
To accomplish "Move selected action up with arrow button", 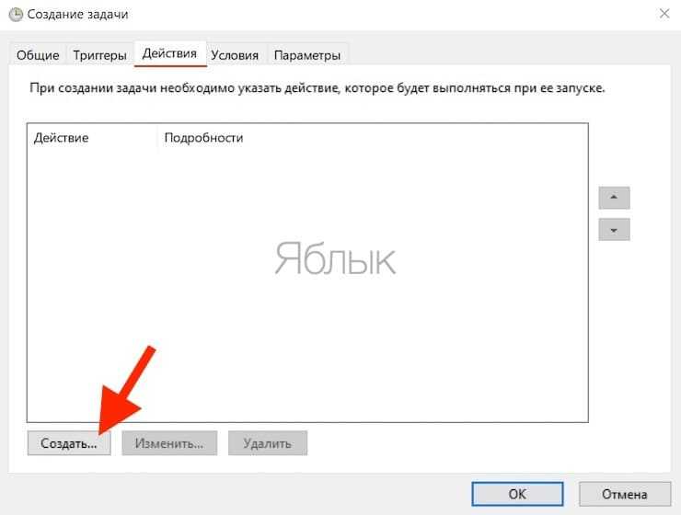I will coord(614,198).
